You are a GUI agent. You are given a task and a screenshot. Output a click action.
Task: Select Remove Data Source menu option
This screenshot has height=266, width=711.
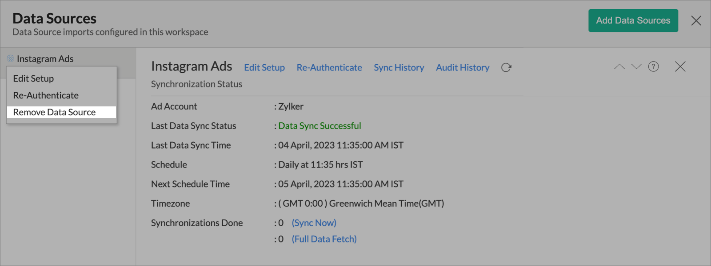click(x=54, y=112)
